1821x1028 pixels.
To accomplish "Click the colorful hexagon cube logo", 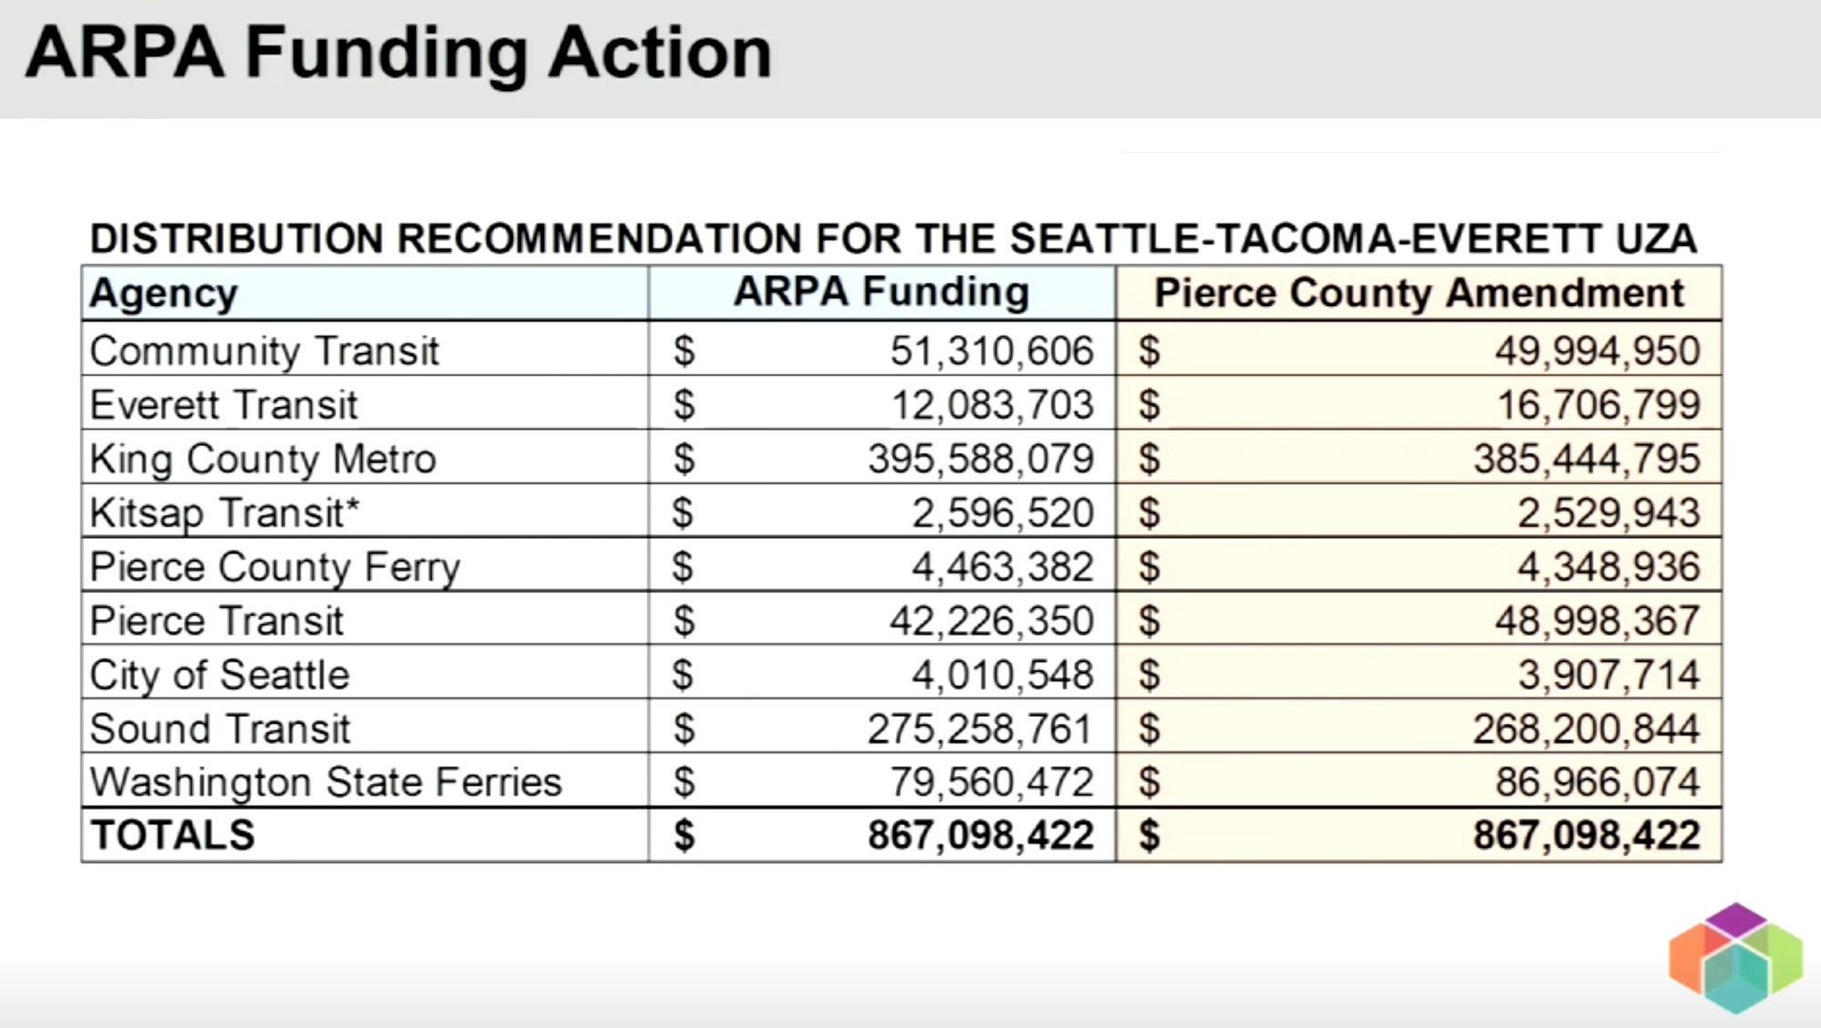I will 1735,958.
